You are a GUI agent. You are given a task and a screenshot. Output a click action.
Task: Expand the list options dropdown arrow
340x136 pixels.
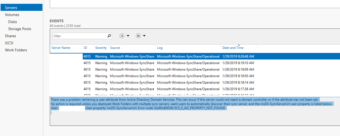[x=128, y=36]
